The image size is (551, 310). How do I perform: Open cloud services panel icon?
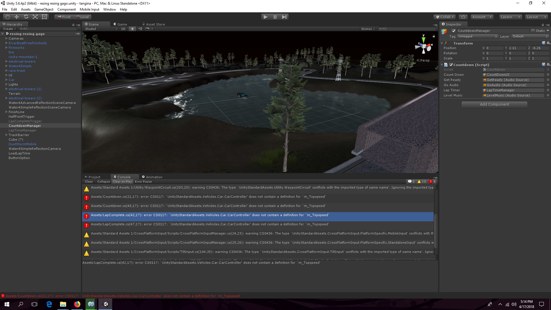(x=463, y=17)
